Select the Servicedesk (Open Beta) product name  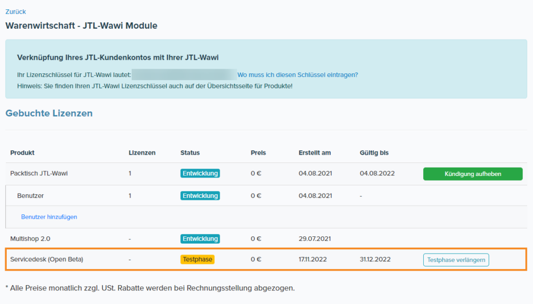tap(46, 259)
